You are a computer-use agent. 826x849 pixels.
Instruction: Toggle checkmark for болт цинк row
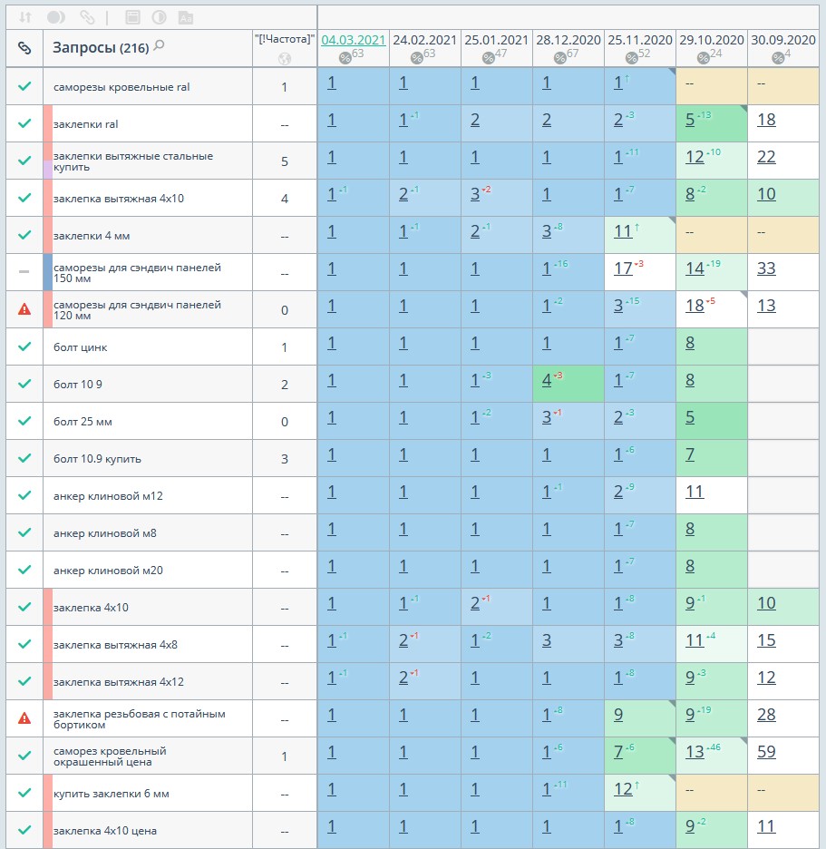[24, 346]
